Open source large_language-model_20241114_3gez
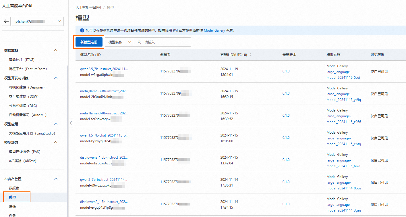 (344, 208)
